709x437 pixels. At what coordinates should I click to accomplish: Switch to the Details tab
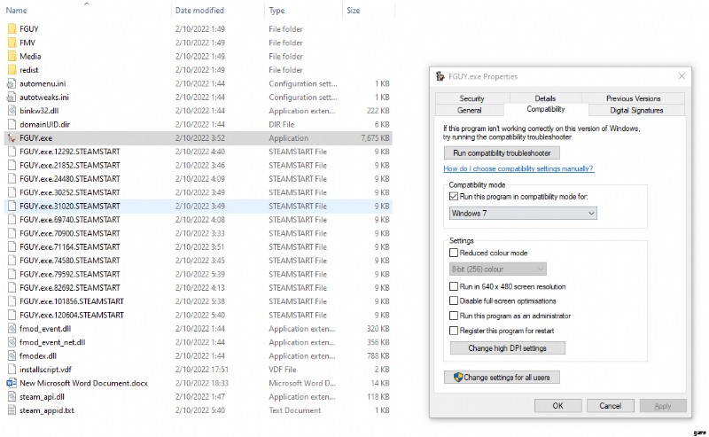[545, 98]
